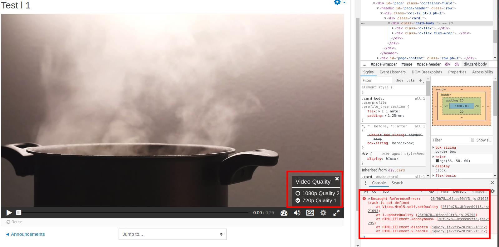Focus the Styles filter input
This screenshot has height=247, width=499.
point(376,81)
